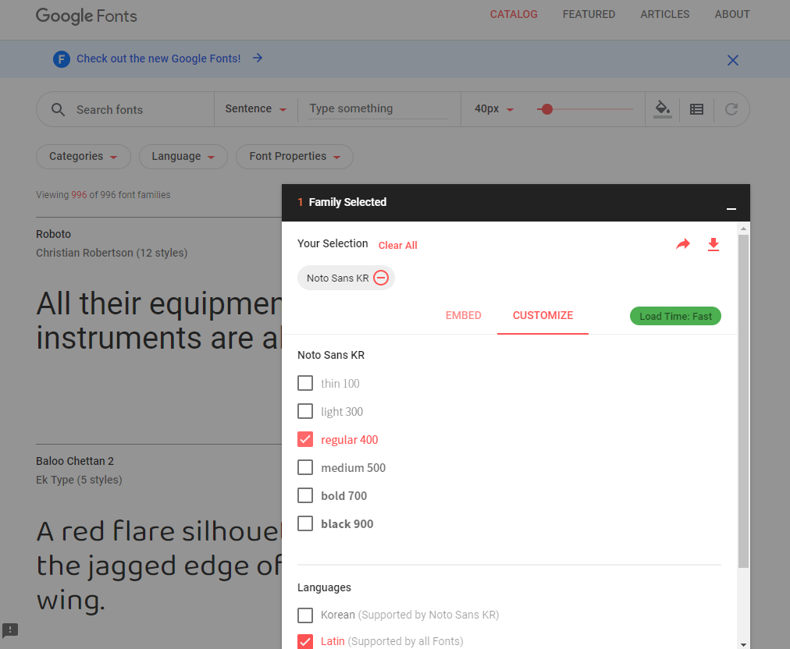Screen dimensions: 790x649
Task: Click the Load Time: Fast badge
Action: pos(675,316)
